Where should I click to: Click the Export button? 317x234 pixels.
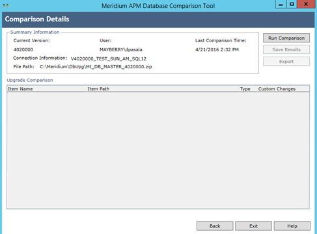(x=286, y=62)
